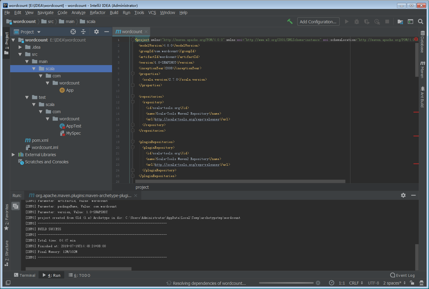This screenshot has width=429, height=289.
Task: Select the App file under main
Action: pyautogui.click(x=67, y=90)
